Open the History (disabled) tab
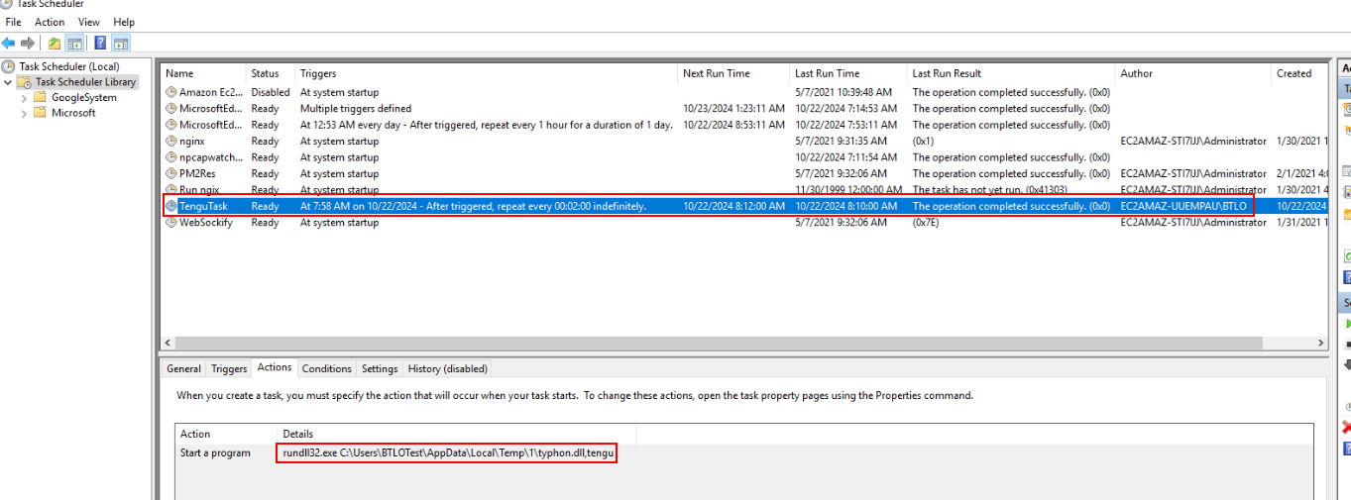1351x500 pixels. click(x=448, y=368)
